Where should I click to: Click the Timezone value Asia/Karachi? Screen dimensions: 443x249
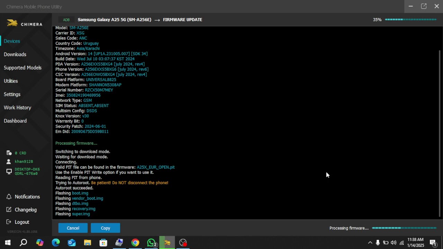(x=88, y=48)
